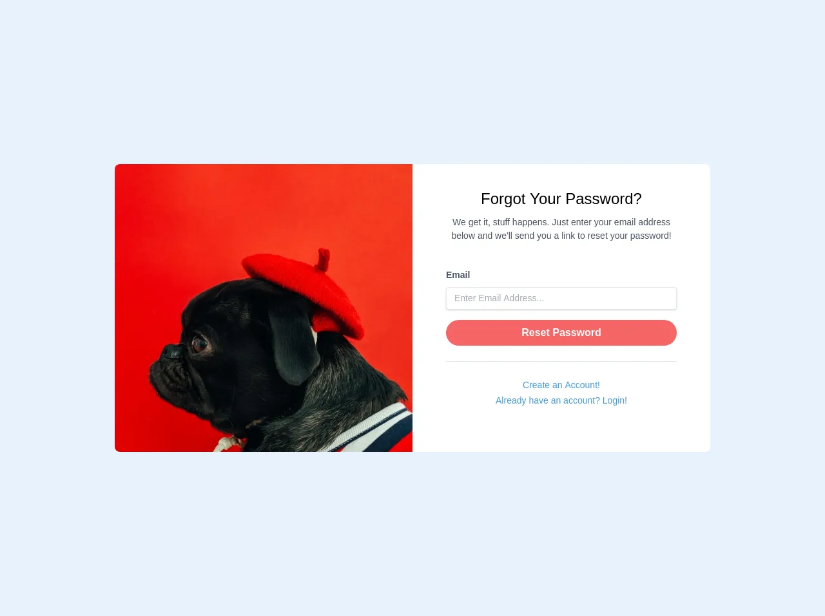Click the Email field label
The width and height of the screenshot is (825, 616).
point(458,275)
